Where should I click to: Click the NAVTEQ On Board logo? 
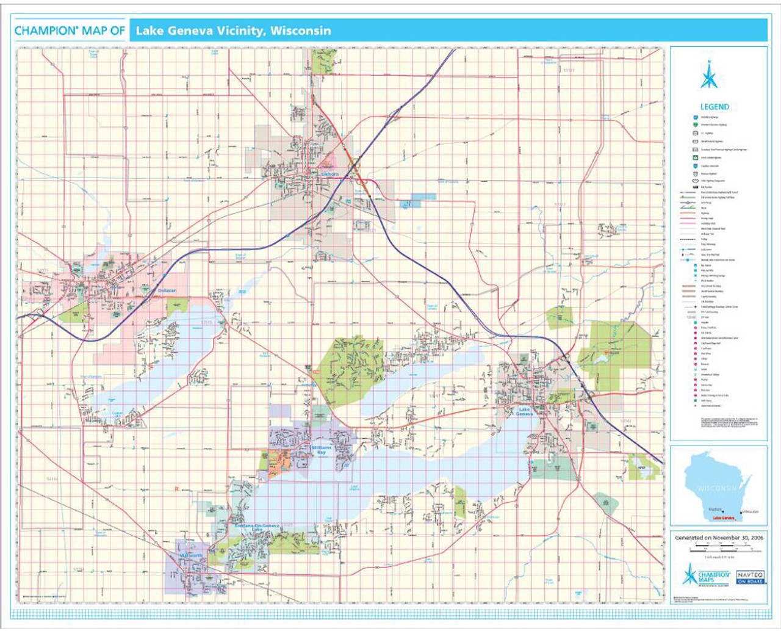click(x=750, y=577)
